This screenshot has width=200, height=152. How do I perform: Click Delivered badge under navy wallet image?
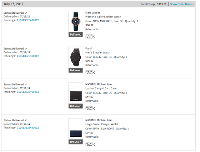(x=76, y=142)
